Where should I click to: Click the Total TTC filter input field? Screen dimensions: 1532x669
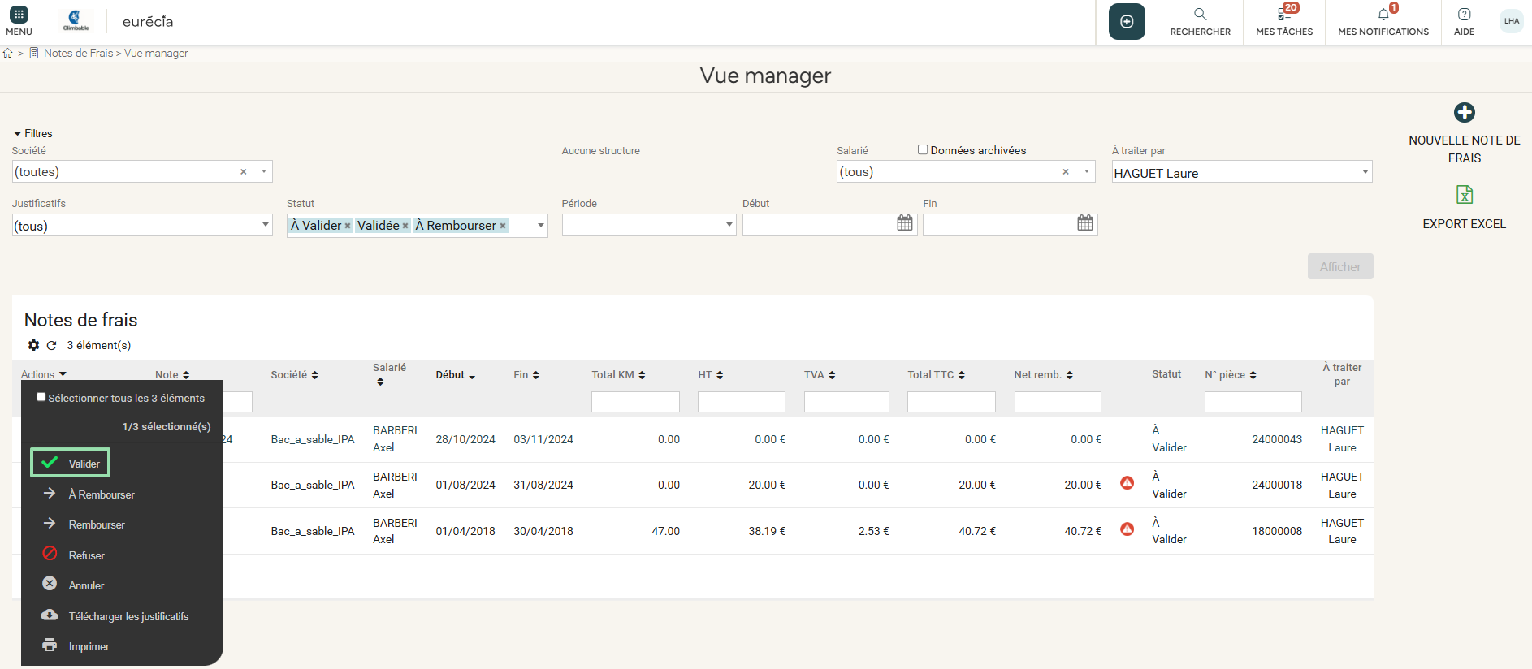pyautogui.click(x=950, y=402)
